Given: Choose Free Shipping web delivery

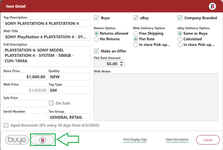Looking at the screenshot, I should click(x=135, y=33).
